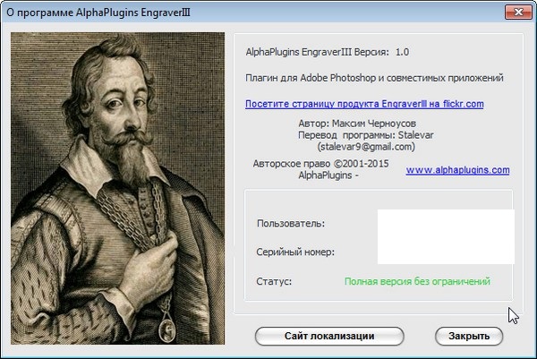Visit the www.alphaplugins.com link
Viewport: 537px width, 359px height.
(457, 170)
